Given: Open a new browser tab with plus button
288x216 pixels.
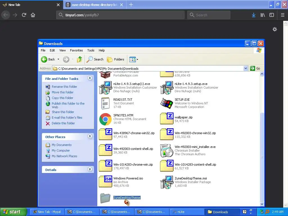Looking at the screenshot, I should click(x=131, y=4).
